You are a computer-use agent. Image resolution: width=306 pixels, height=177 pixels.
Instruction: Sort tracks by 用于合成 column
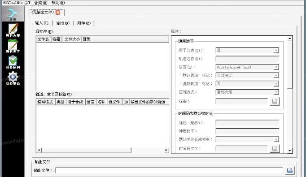(x=75, y=102)
